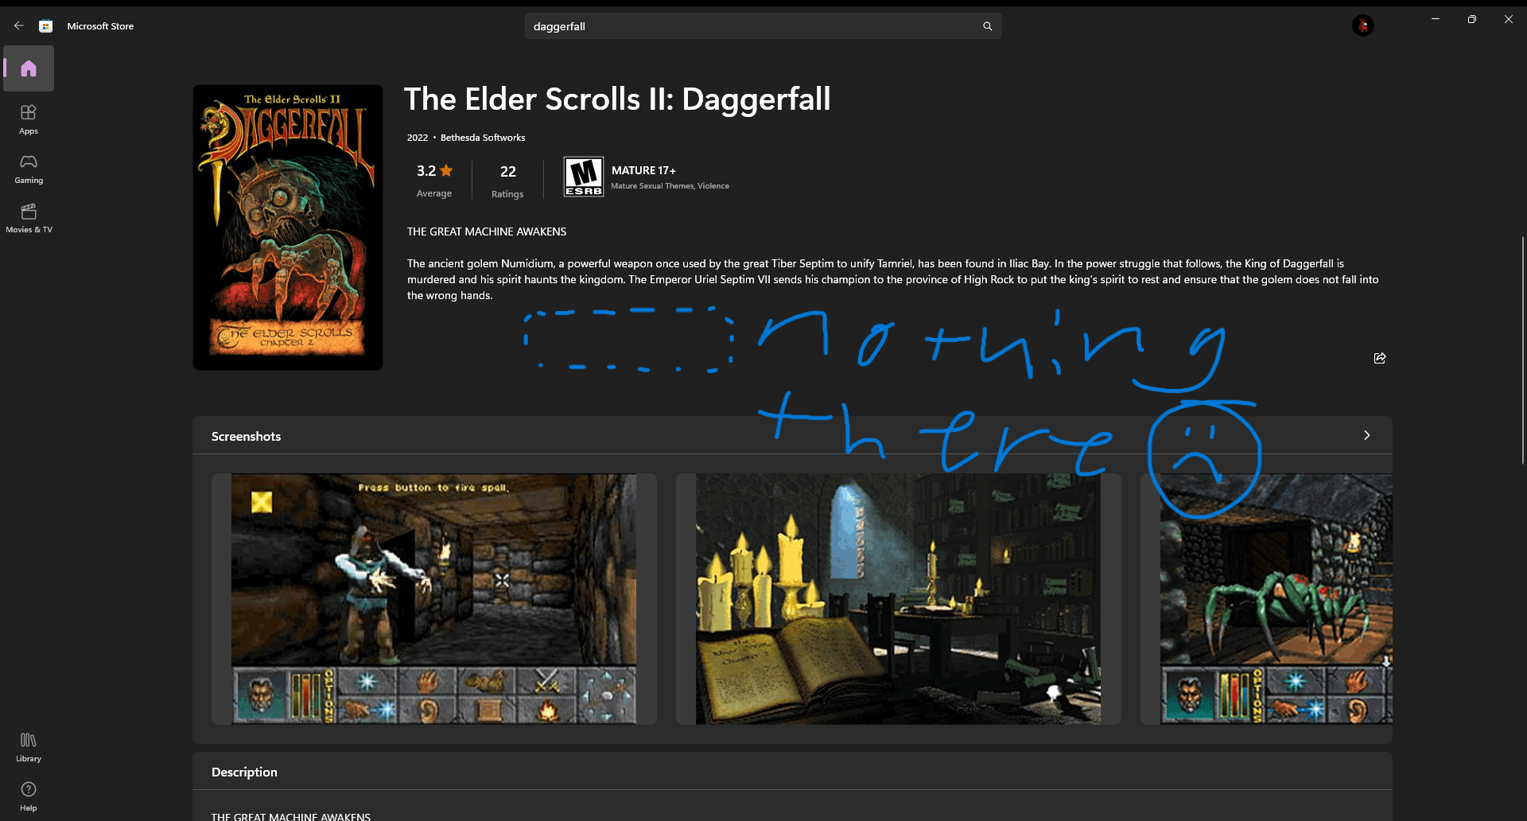Close the Microsoft Store window
The height and width of the screenshot is (821, 1527).
tap(1509, 19)
